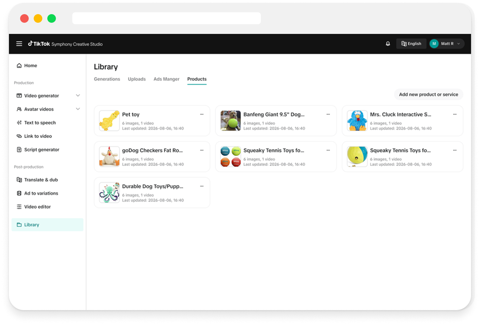Select Library in the sidebar
The height and width of the screenshot is (325, 480).
[x=47, y=225]
